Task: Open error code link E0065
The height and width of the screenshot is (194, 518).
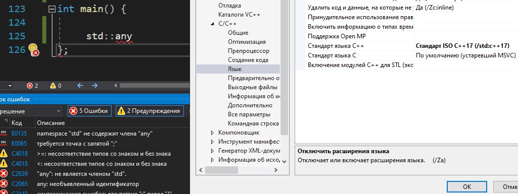Action: pyautogui.click(x=19, y=144)
